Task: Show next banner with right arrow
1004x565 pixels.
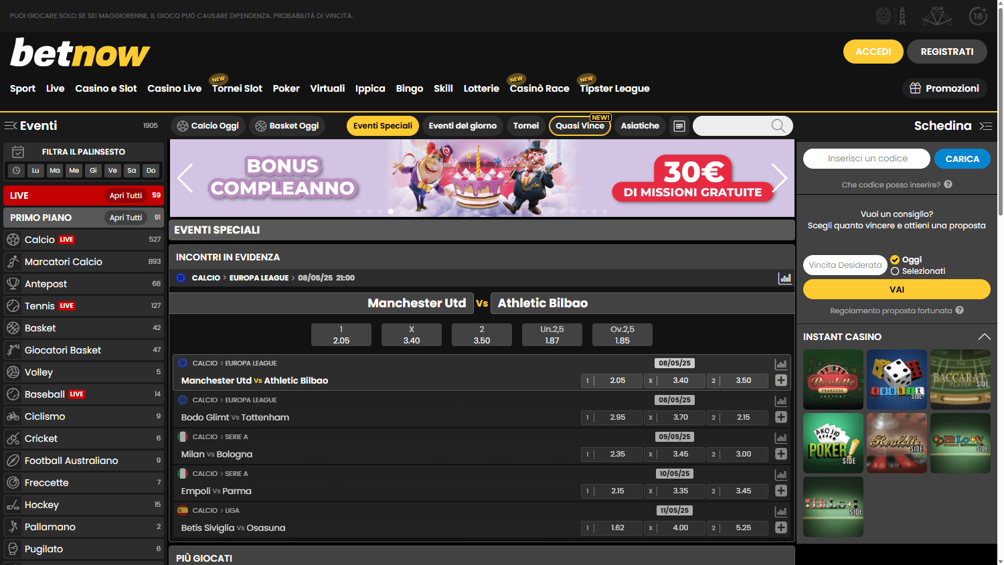Action: [779, 178]
